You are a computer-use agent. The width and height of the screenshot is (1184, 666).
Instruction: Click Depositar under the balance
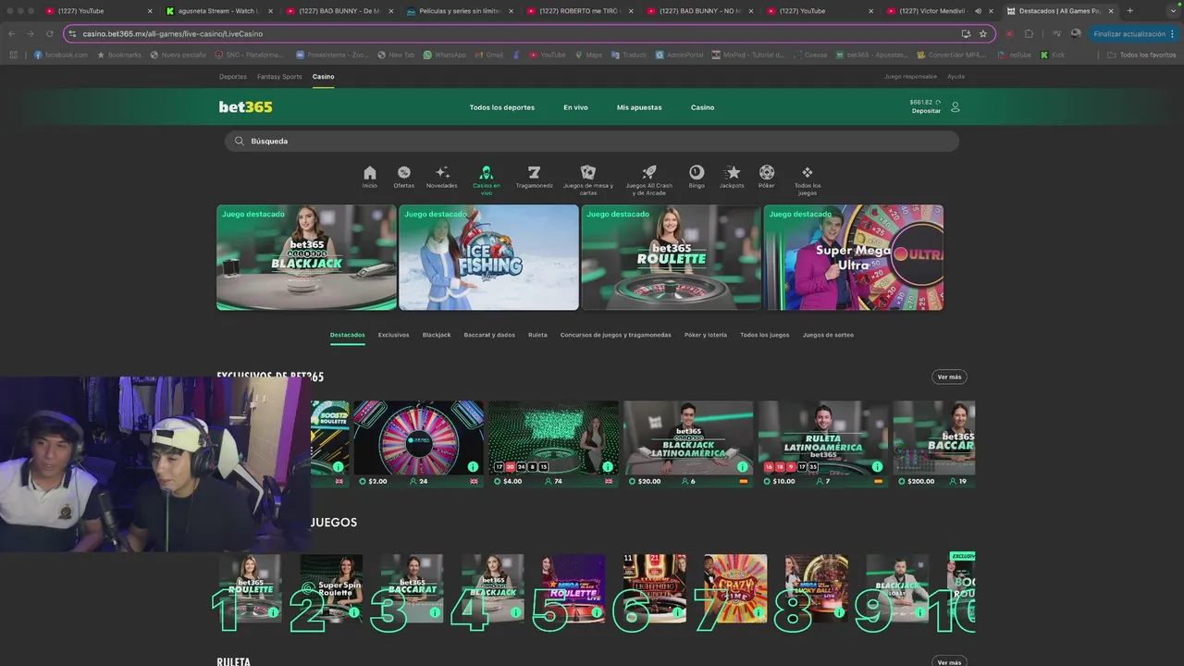coord(926,111)
